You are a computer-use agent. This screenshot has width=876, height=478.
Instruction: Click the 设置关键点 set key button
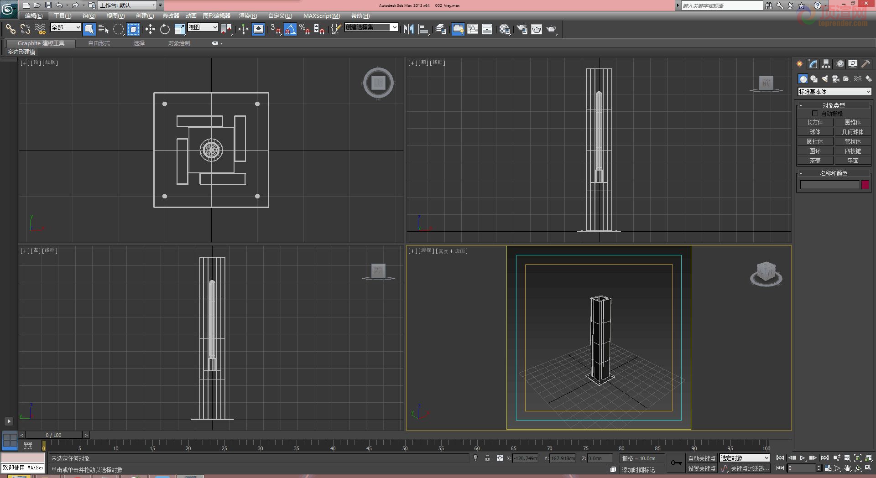pos(702,468)
